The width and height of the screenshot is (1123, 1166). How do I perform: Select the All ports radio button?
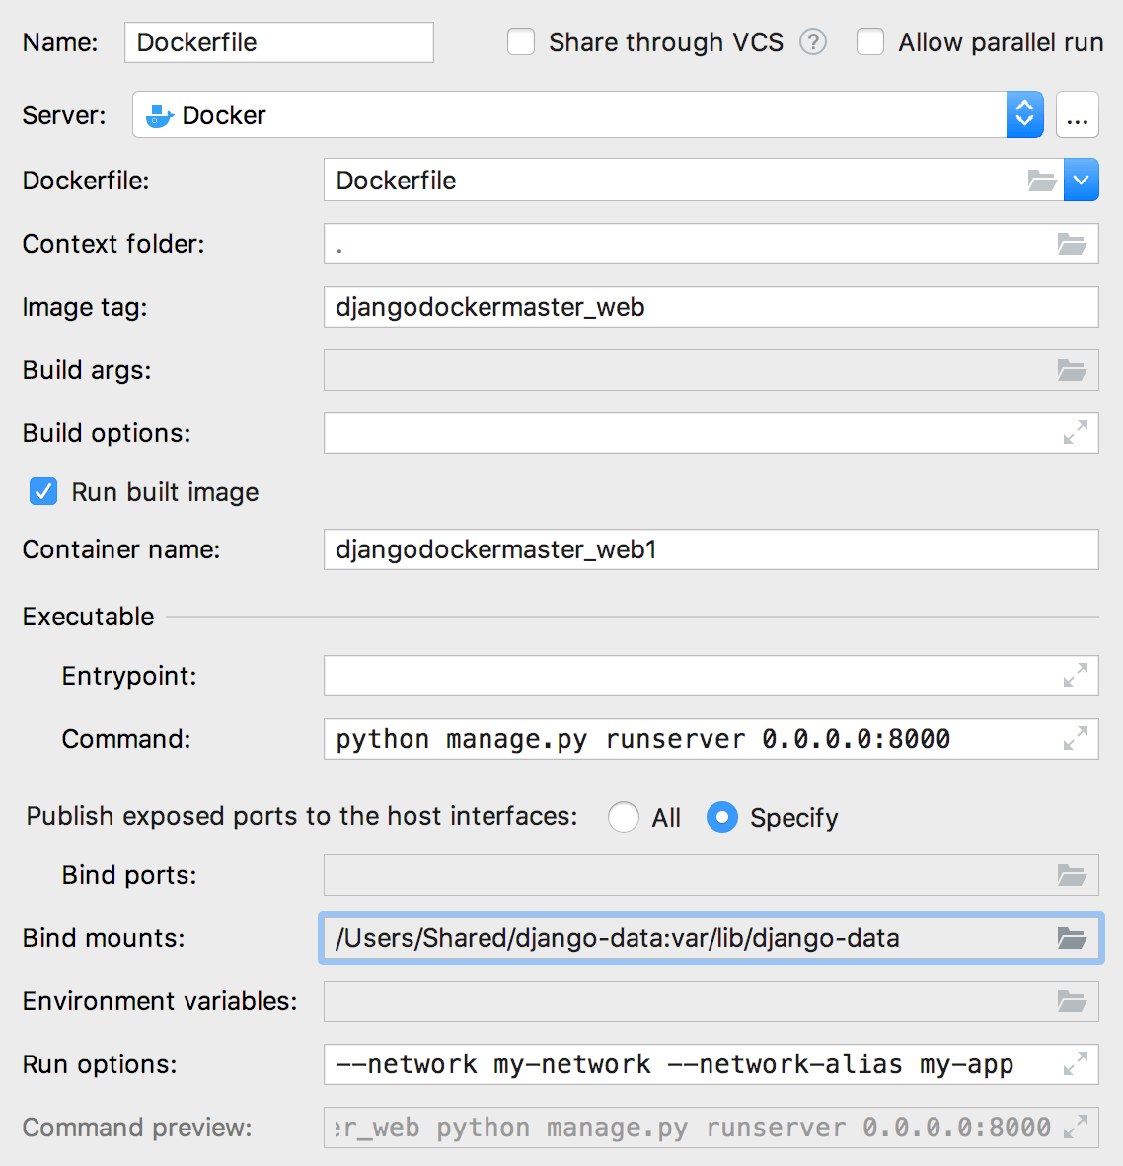[624, 817]
